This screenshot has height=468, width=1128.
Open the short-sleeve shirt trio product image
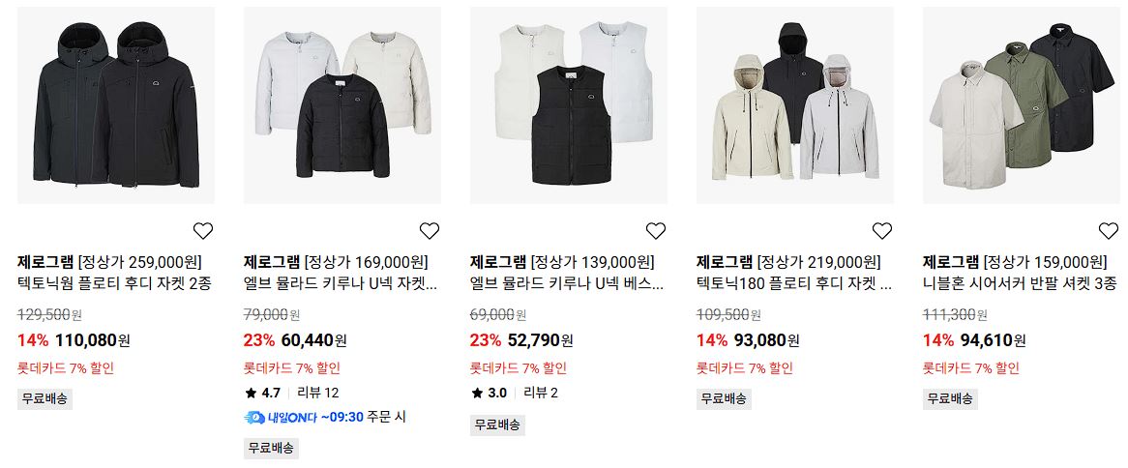[x=1022, y=105]
